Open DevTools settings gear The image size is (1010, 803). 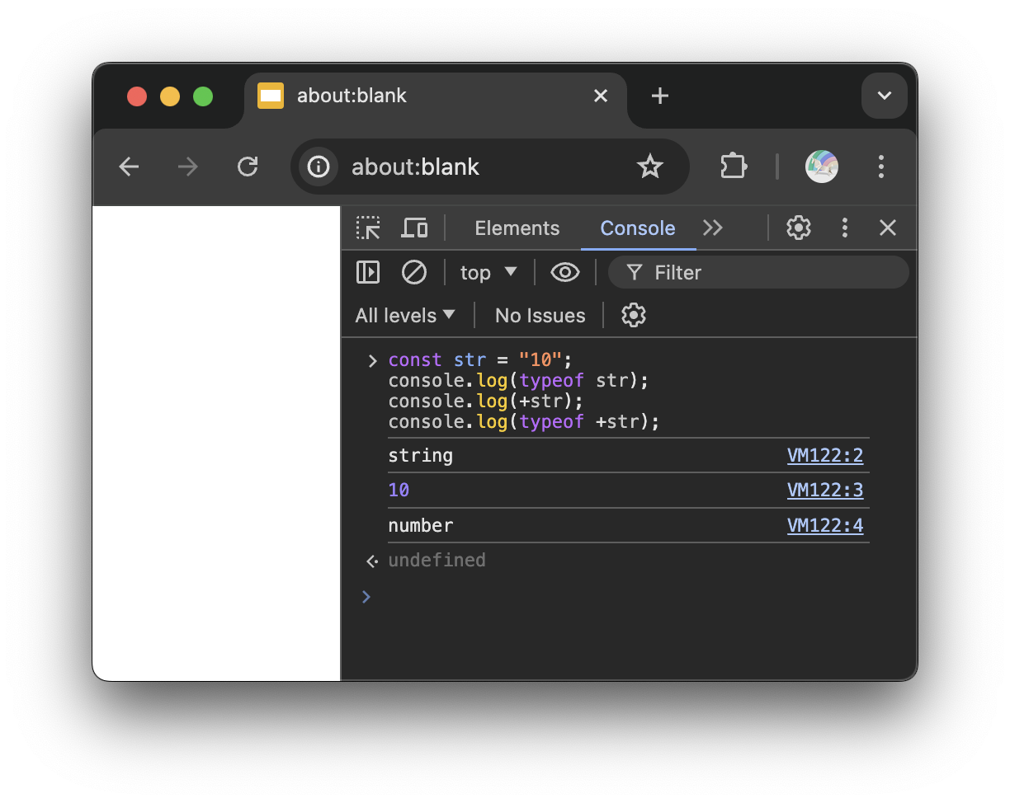point(799,228)
